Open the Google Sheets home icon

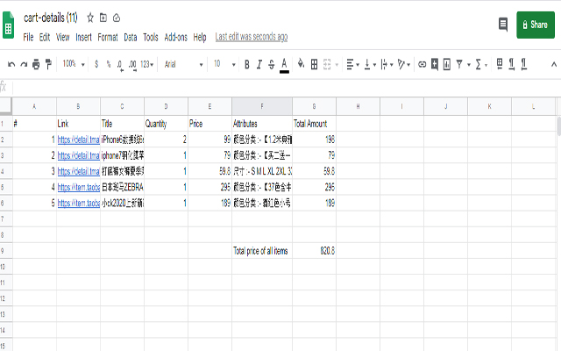pos(8,25)
